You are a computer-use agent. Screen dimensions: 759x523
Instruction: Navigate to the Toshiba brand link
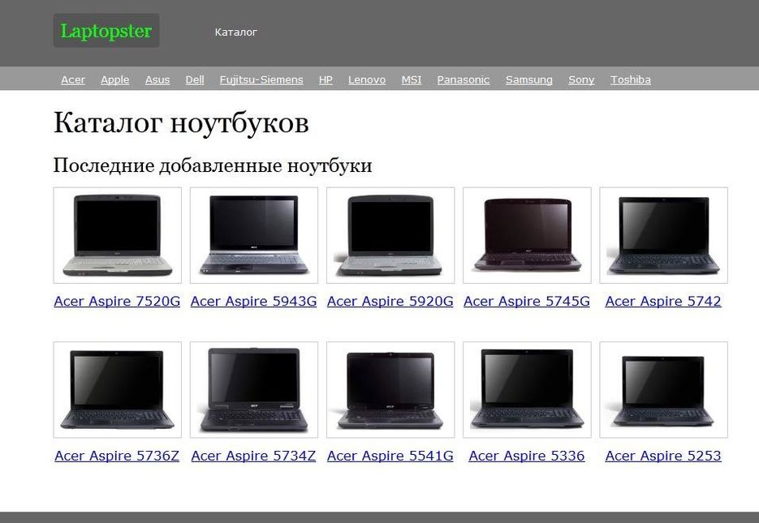630,79
